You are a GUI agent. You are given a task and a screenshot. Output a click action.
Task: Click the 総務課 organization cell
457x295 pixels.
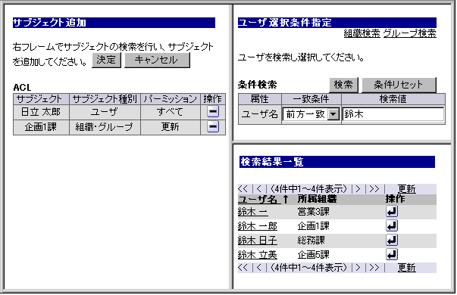point(311,241)
